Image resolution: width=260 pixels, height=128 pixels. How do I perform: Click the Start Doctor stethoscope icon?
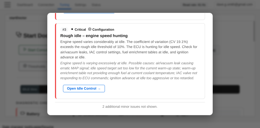point(19,35)
